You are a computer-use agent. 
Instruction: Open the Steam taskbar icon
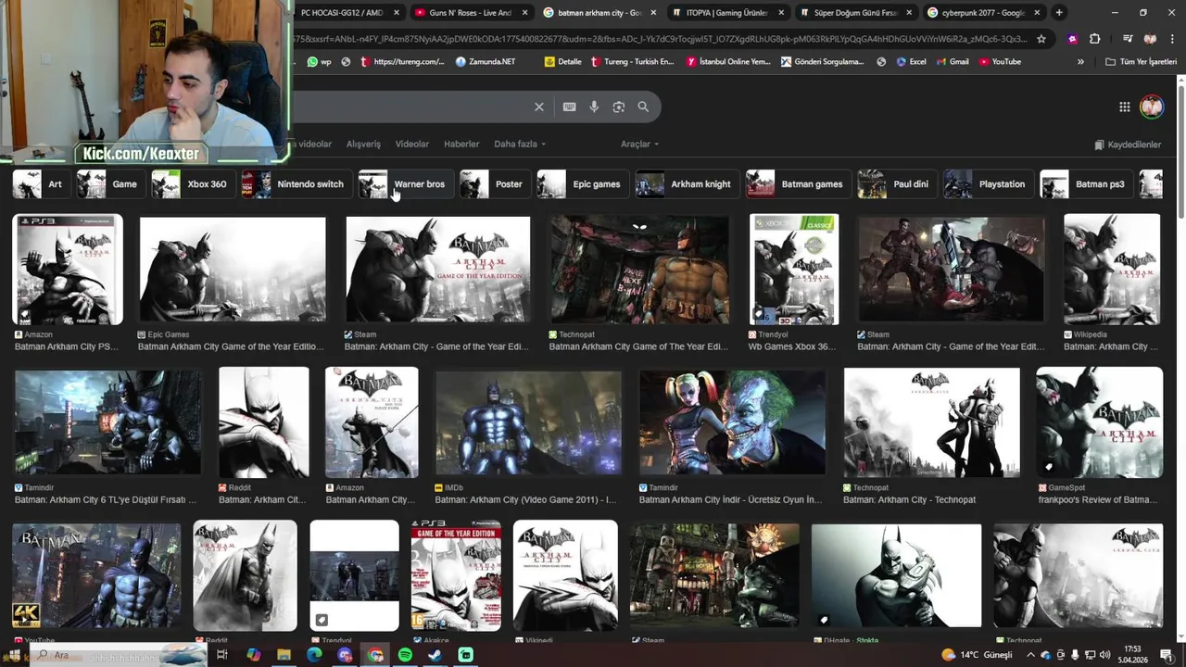point(435,655)
